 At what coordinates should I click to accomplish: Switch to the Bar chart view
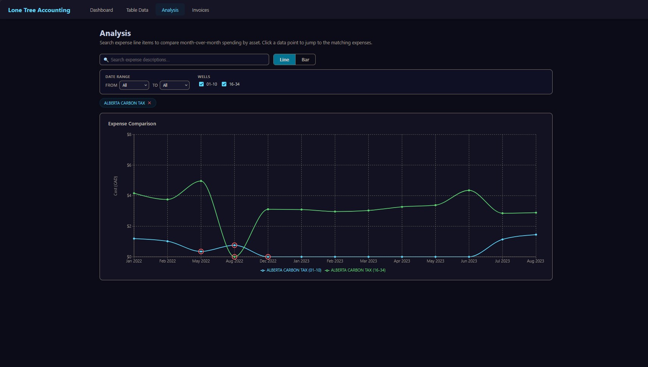(305, 59)
